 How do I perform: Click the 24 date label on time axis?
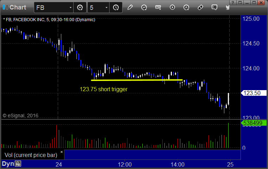58,164
